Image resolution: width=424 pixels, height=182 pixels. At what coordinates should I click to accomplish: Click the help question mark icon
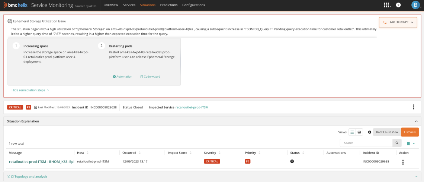click(398, 5)
